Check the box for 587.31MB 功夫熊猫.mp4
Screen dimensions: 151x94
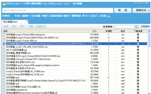[4, 77]
